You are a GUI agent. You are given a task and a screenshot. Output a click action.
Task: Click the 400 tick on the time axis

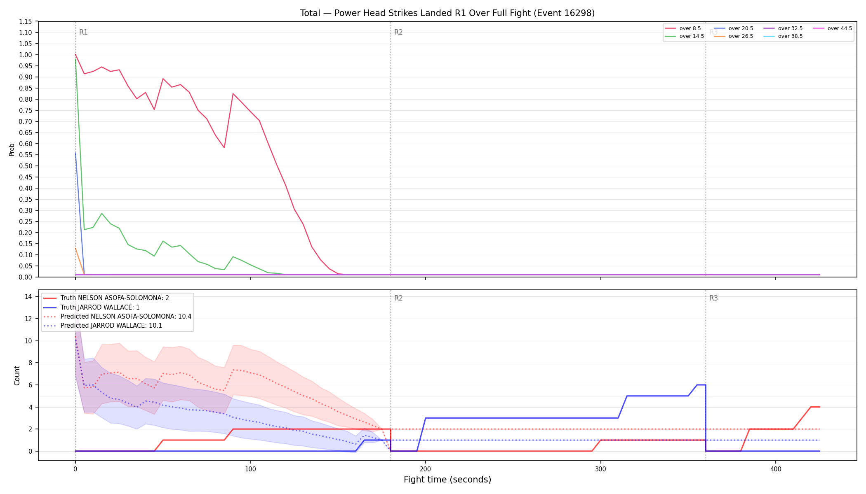pyautogui.click(x=776, y=468)
